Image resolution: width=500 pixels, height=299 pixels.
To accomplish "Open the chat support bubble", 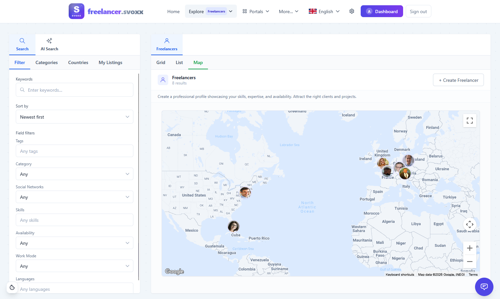I will tap(484, 287).
